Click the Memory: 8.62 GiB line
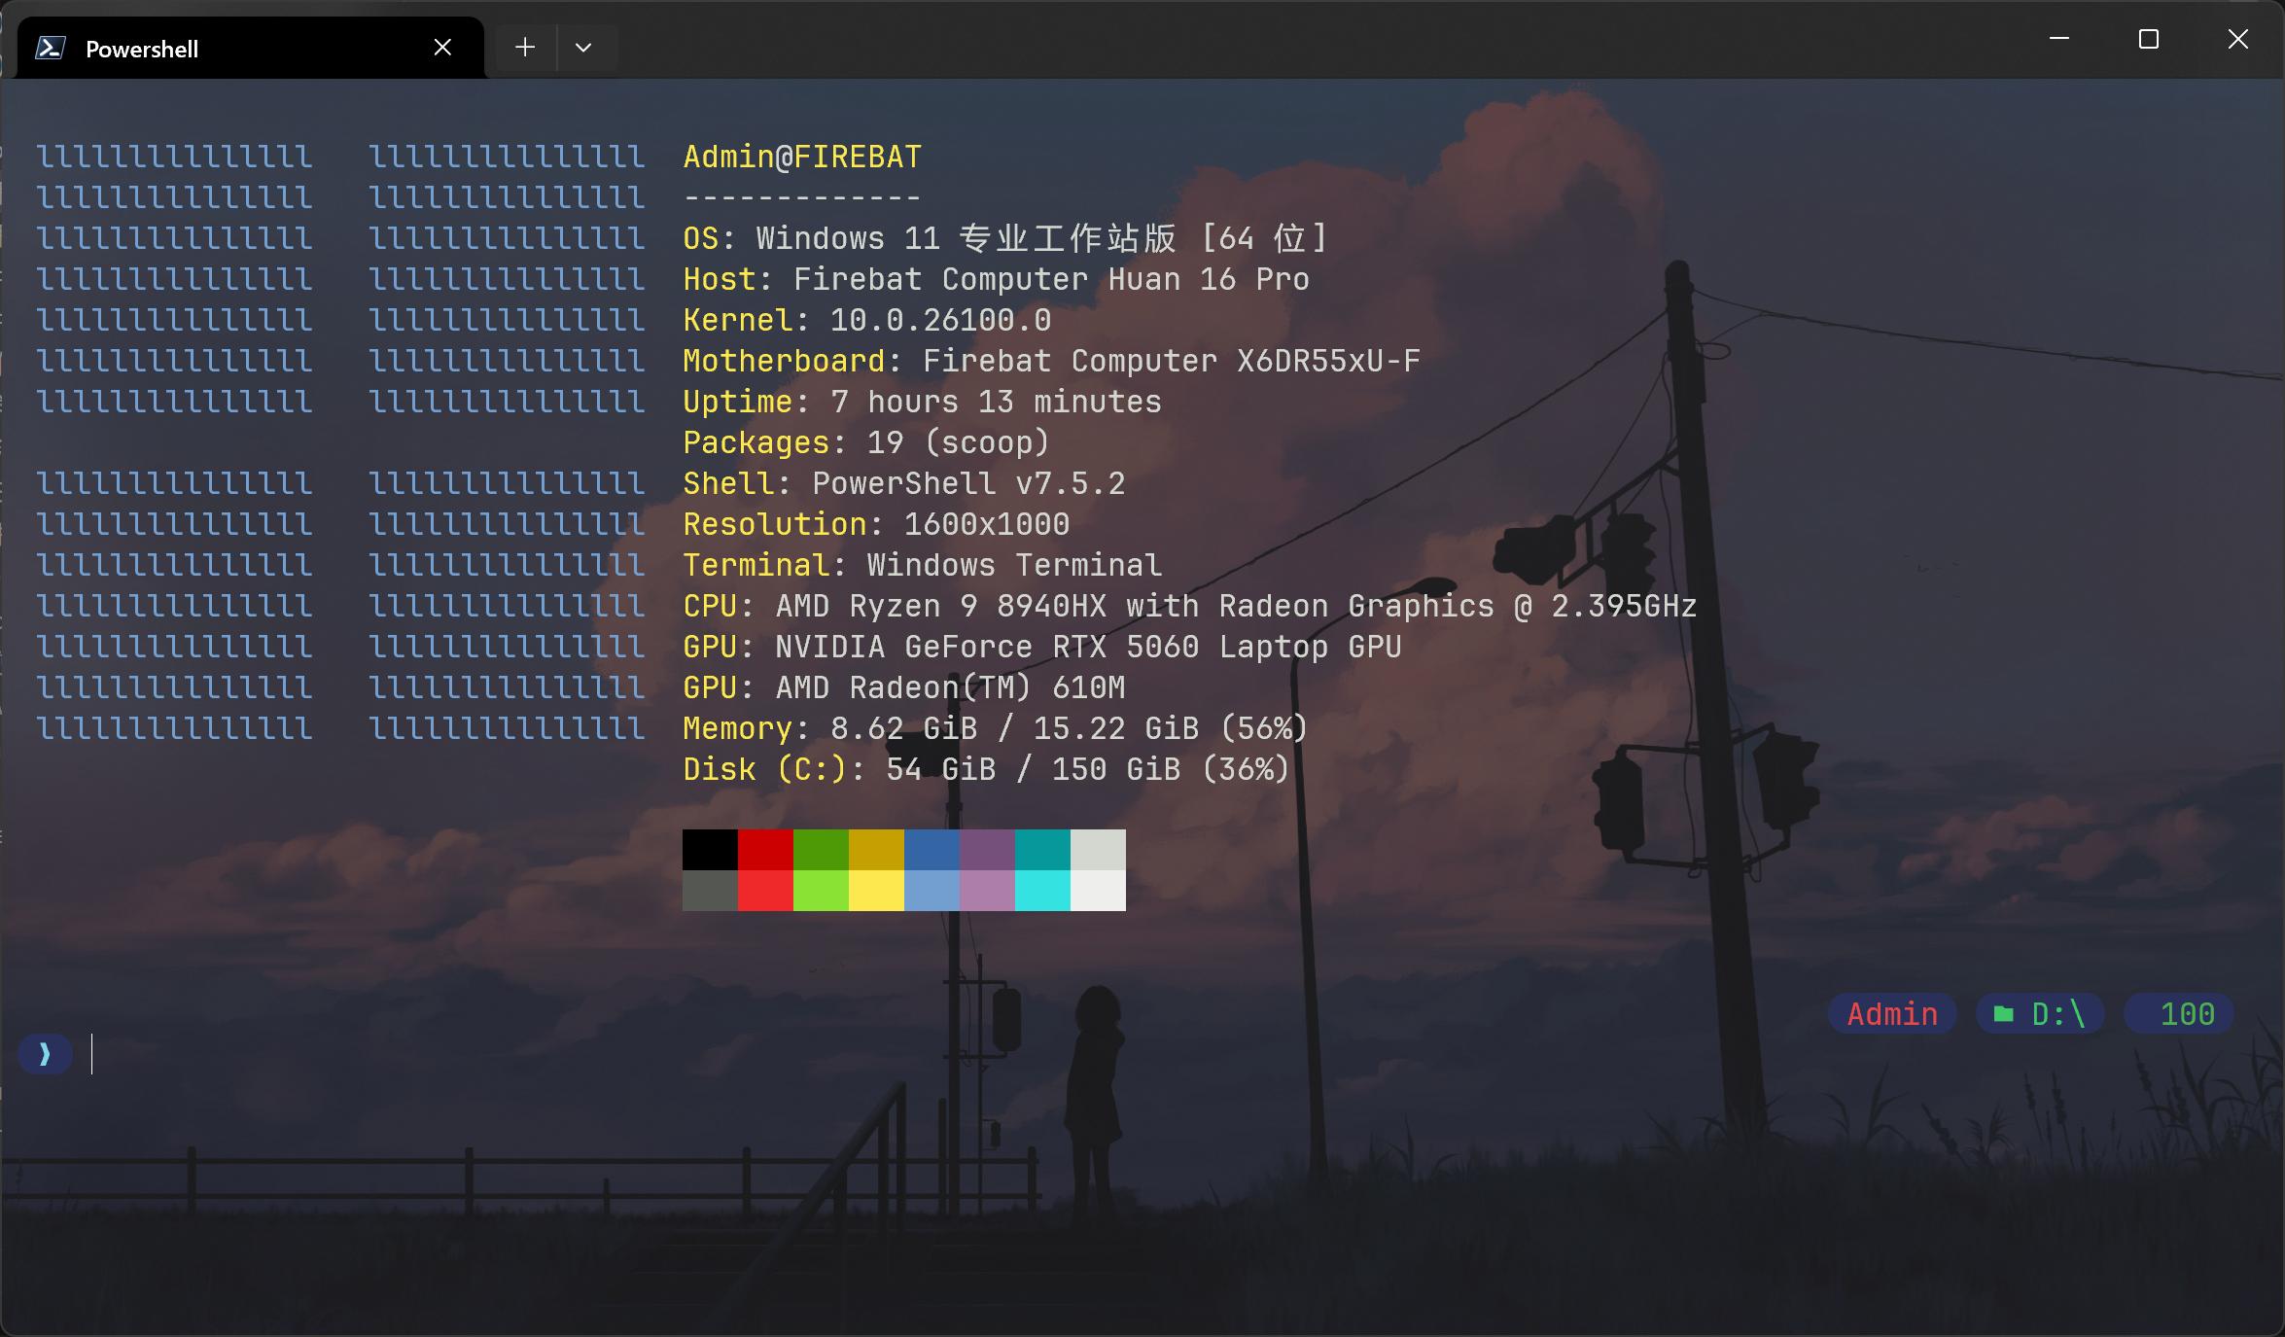Image resolution: width=2285 pixels, height=1337 pixels. (x=997, y=728)
